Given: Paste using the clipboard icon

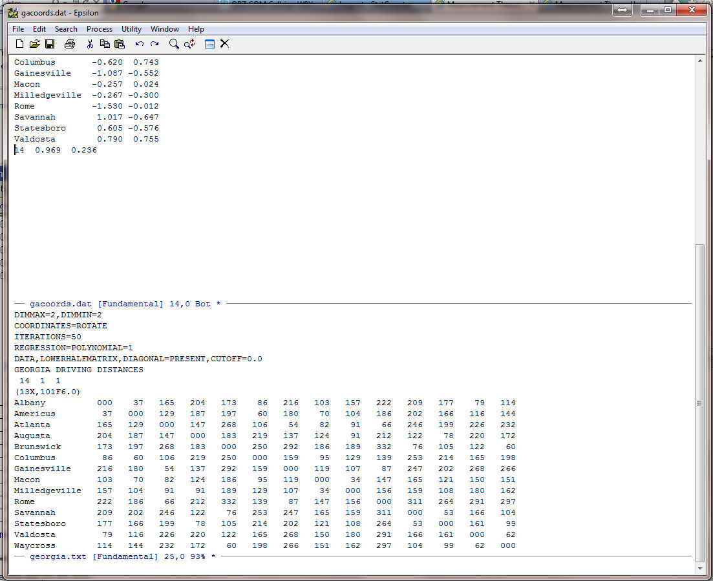Looking at the screenshot, I should tap(120, 44).
